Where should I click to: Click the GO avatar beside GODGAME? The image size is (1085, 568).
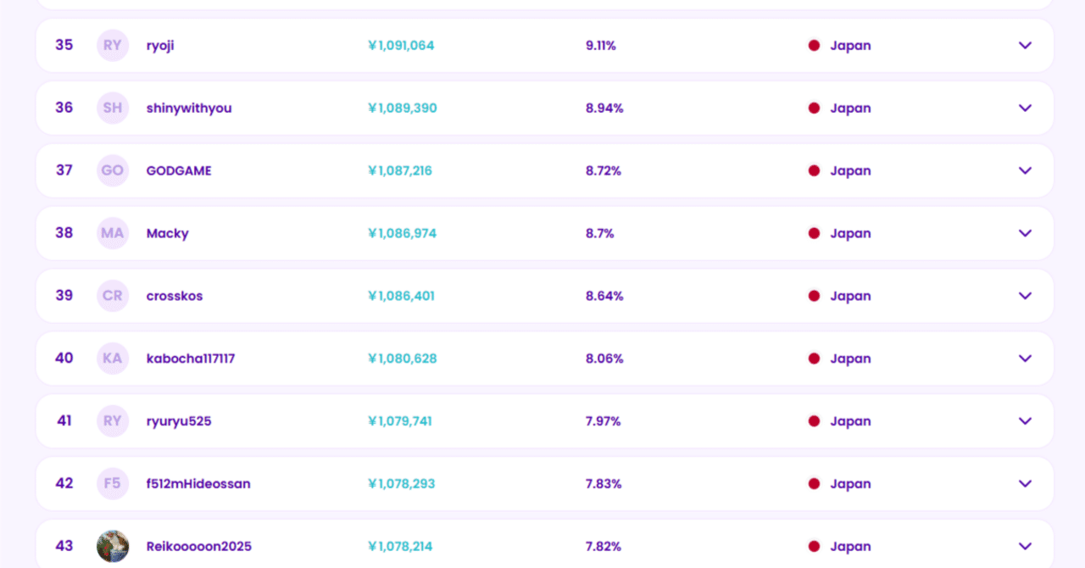113,171
